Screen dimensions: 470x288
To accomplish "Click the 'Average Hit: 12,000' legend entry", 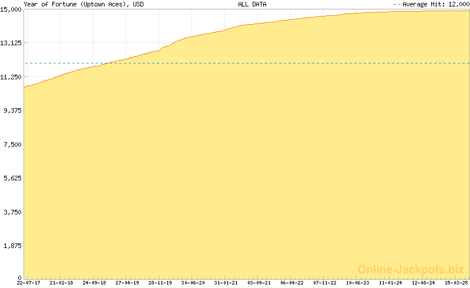I will click(x=435, y=4).
